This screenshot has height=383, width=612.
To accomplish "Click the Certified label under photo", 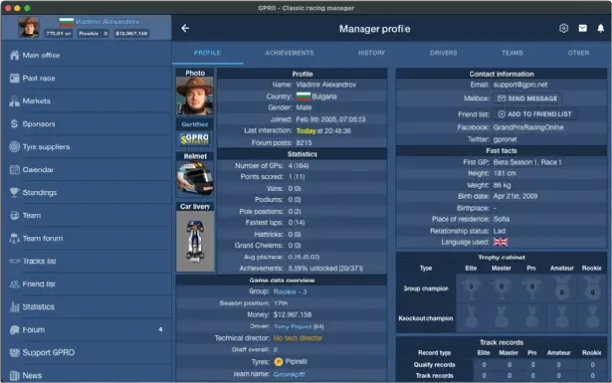I will [x=195, y=124].
